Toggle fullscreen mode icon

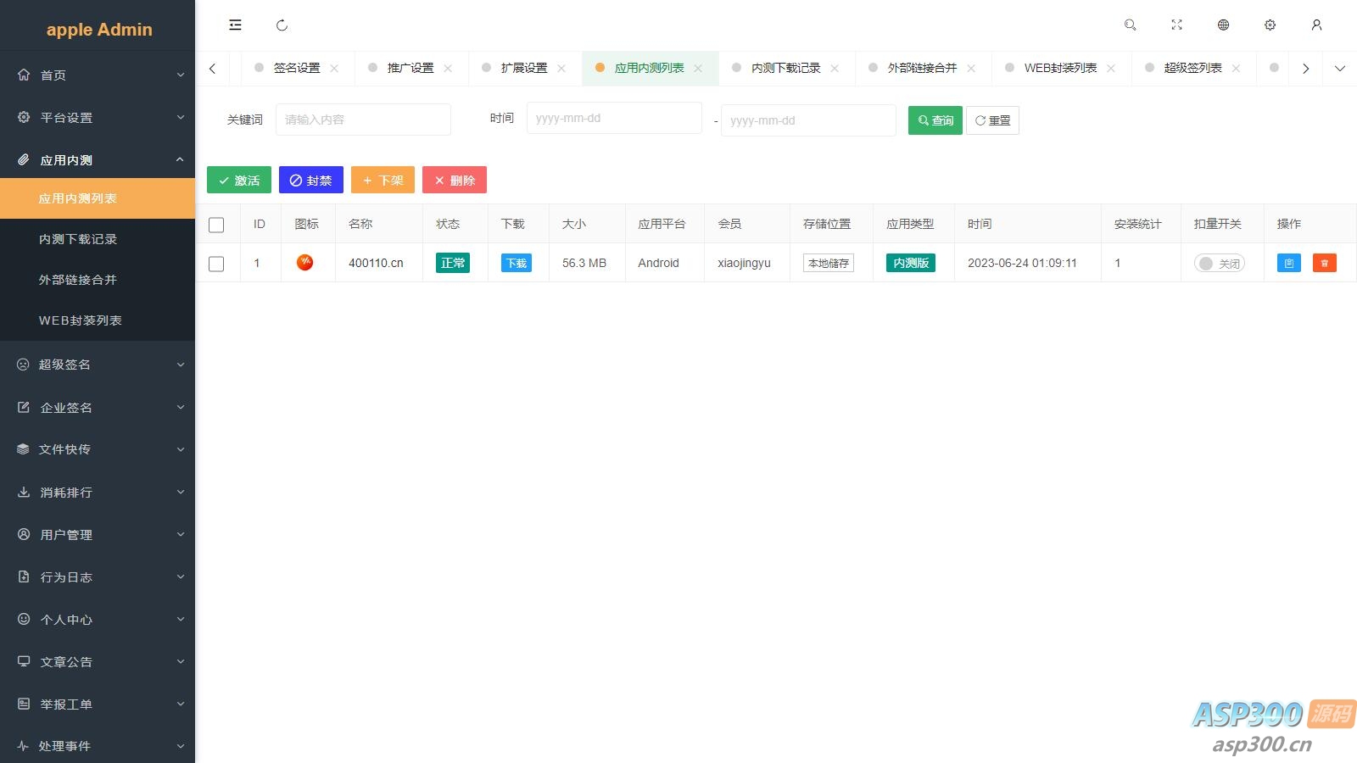[1176, 25]
